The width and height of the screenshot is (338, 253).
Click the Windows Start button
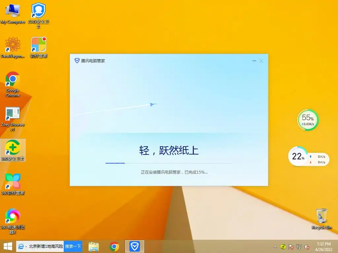click(8, 246)
